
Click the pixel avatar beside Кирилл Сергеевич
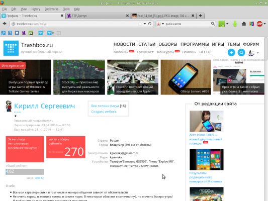click(9, 106)
